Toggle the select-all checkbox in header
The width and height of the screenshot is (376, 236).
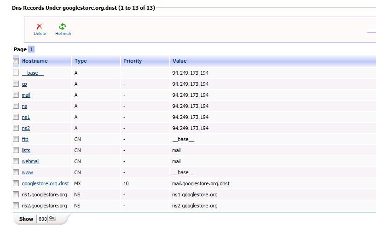coord(16,61)
